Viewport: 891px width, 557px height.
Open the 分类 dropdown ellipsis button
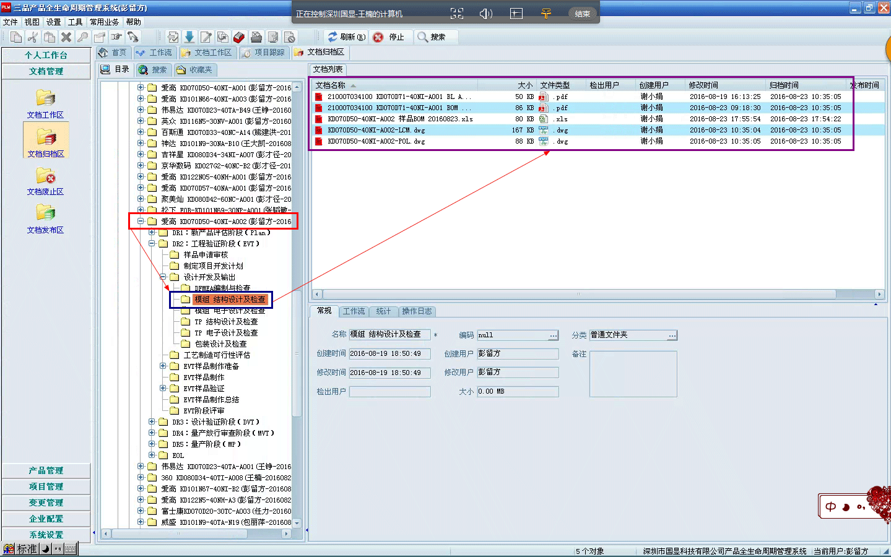tap(672, 335)
